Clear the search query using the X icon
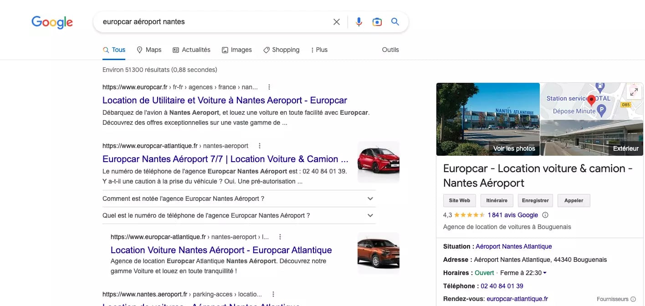This screenshot has width=645, height=306. tap(336, 21)
